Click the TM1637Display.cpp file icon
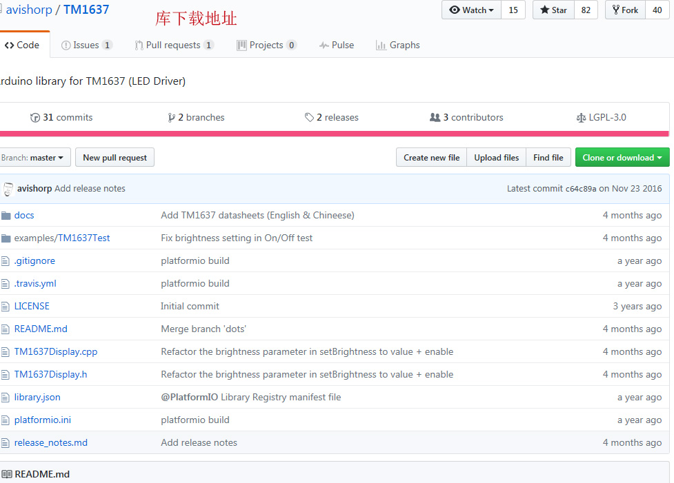Viewport: 674px width, 483px height. click(x=5, y=352)
